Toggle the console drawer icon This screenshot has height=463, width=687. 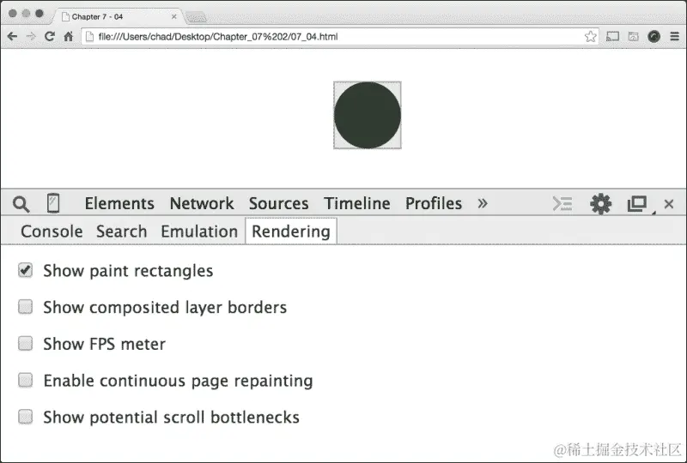click(562, 204)
